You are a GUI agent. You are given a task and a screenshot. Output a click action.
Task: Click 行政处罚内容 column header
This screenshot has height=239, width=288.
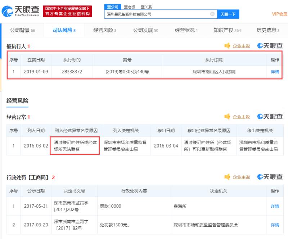pos(134,191)
